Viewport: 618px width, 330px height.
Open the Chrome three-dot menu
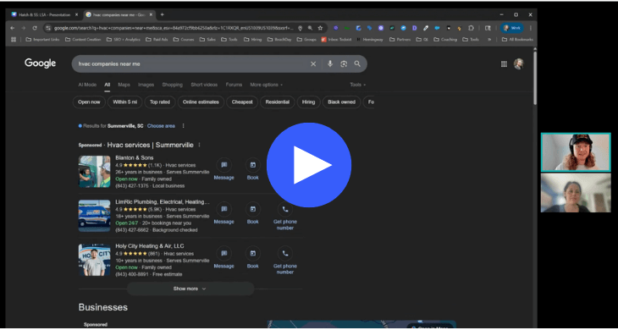point(531,28)
